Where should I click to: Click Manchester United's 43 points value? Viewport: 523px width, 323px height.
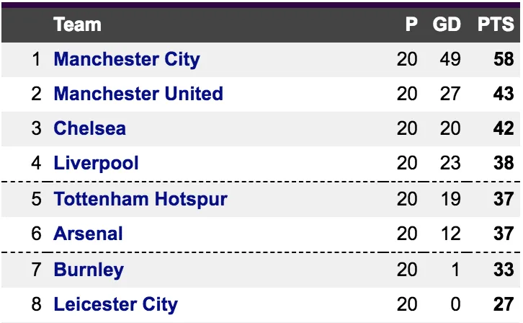[504, 94]
